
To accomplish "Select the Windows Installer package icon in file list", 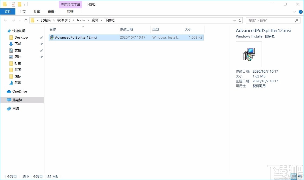I will point(52,37).
